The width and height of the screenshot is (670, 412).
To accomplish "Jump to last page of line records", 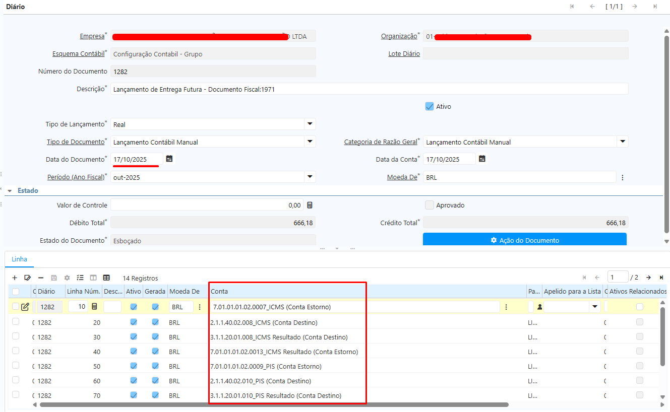I will (661, 278).
